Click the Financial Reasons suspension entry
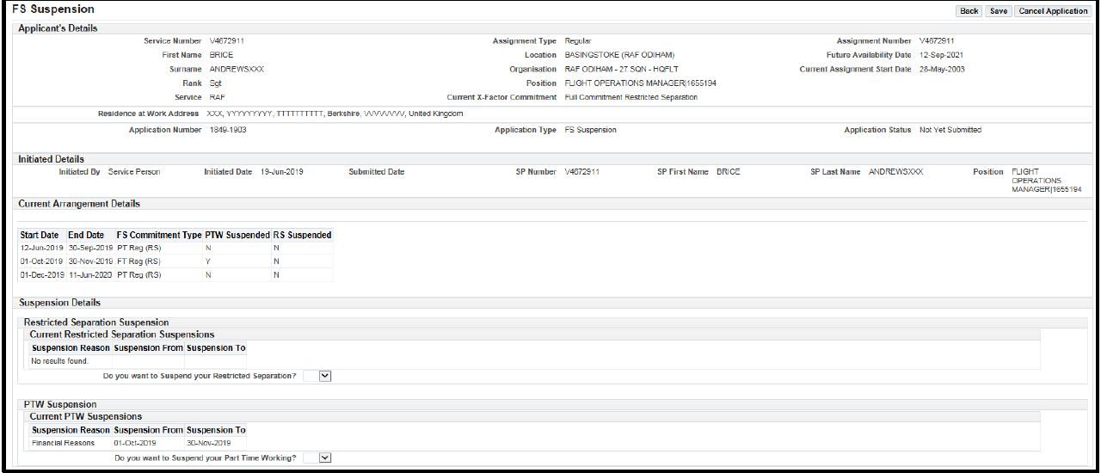 (x=63, y=443)
